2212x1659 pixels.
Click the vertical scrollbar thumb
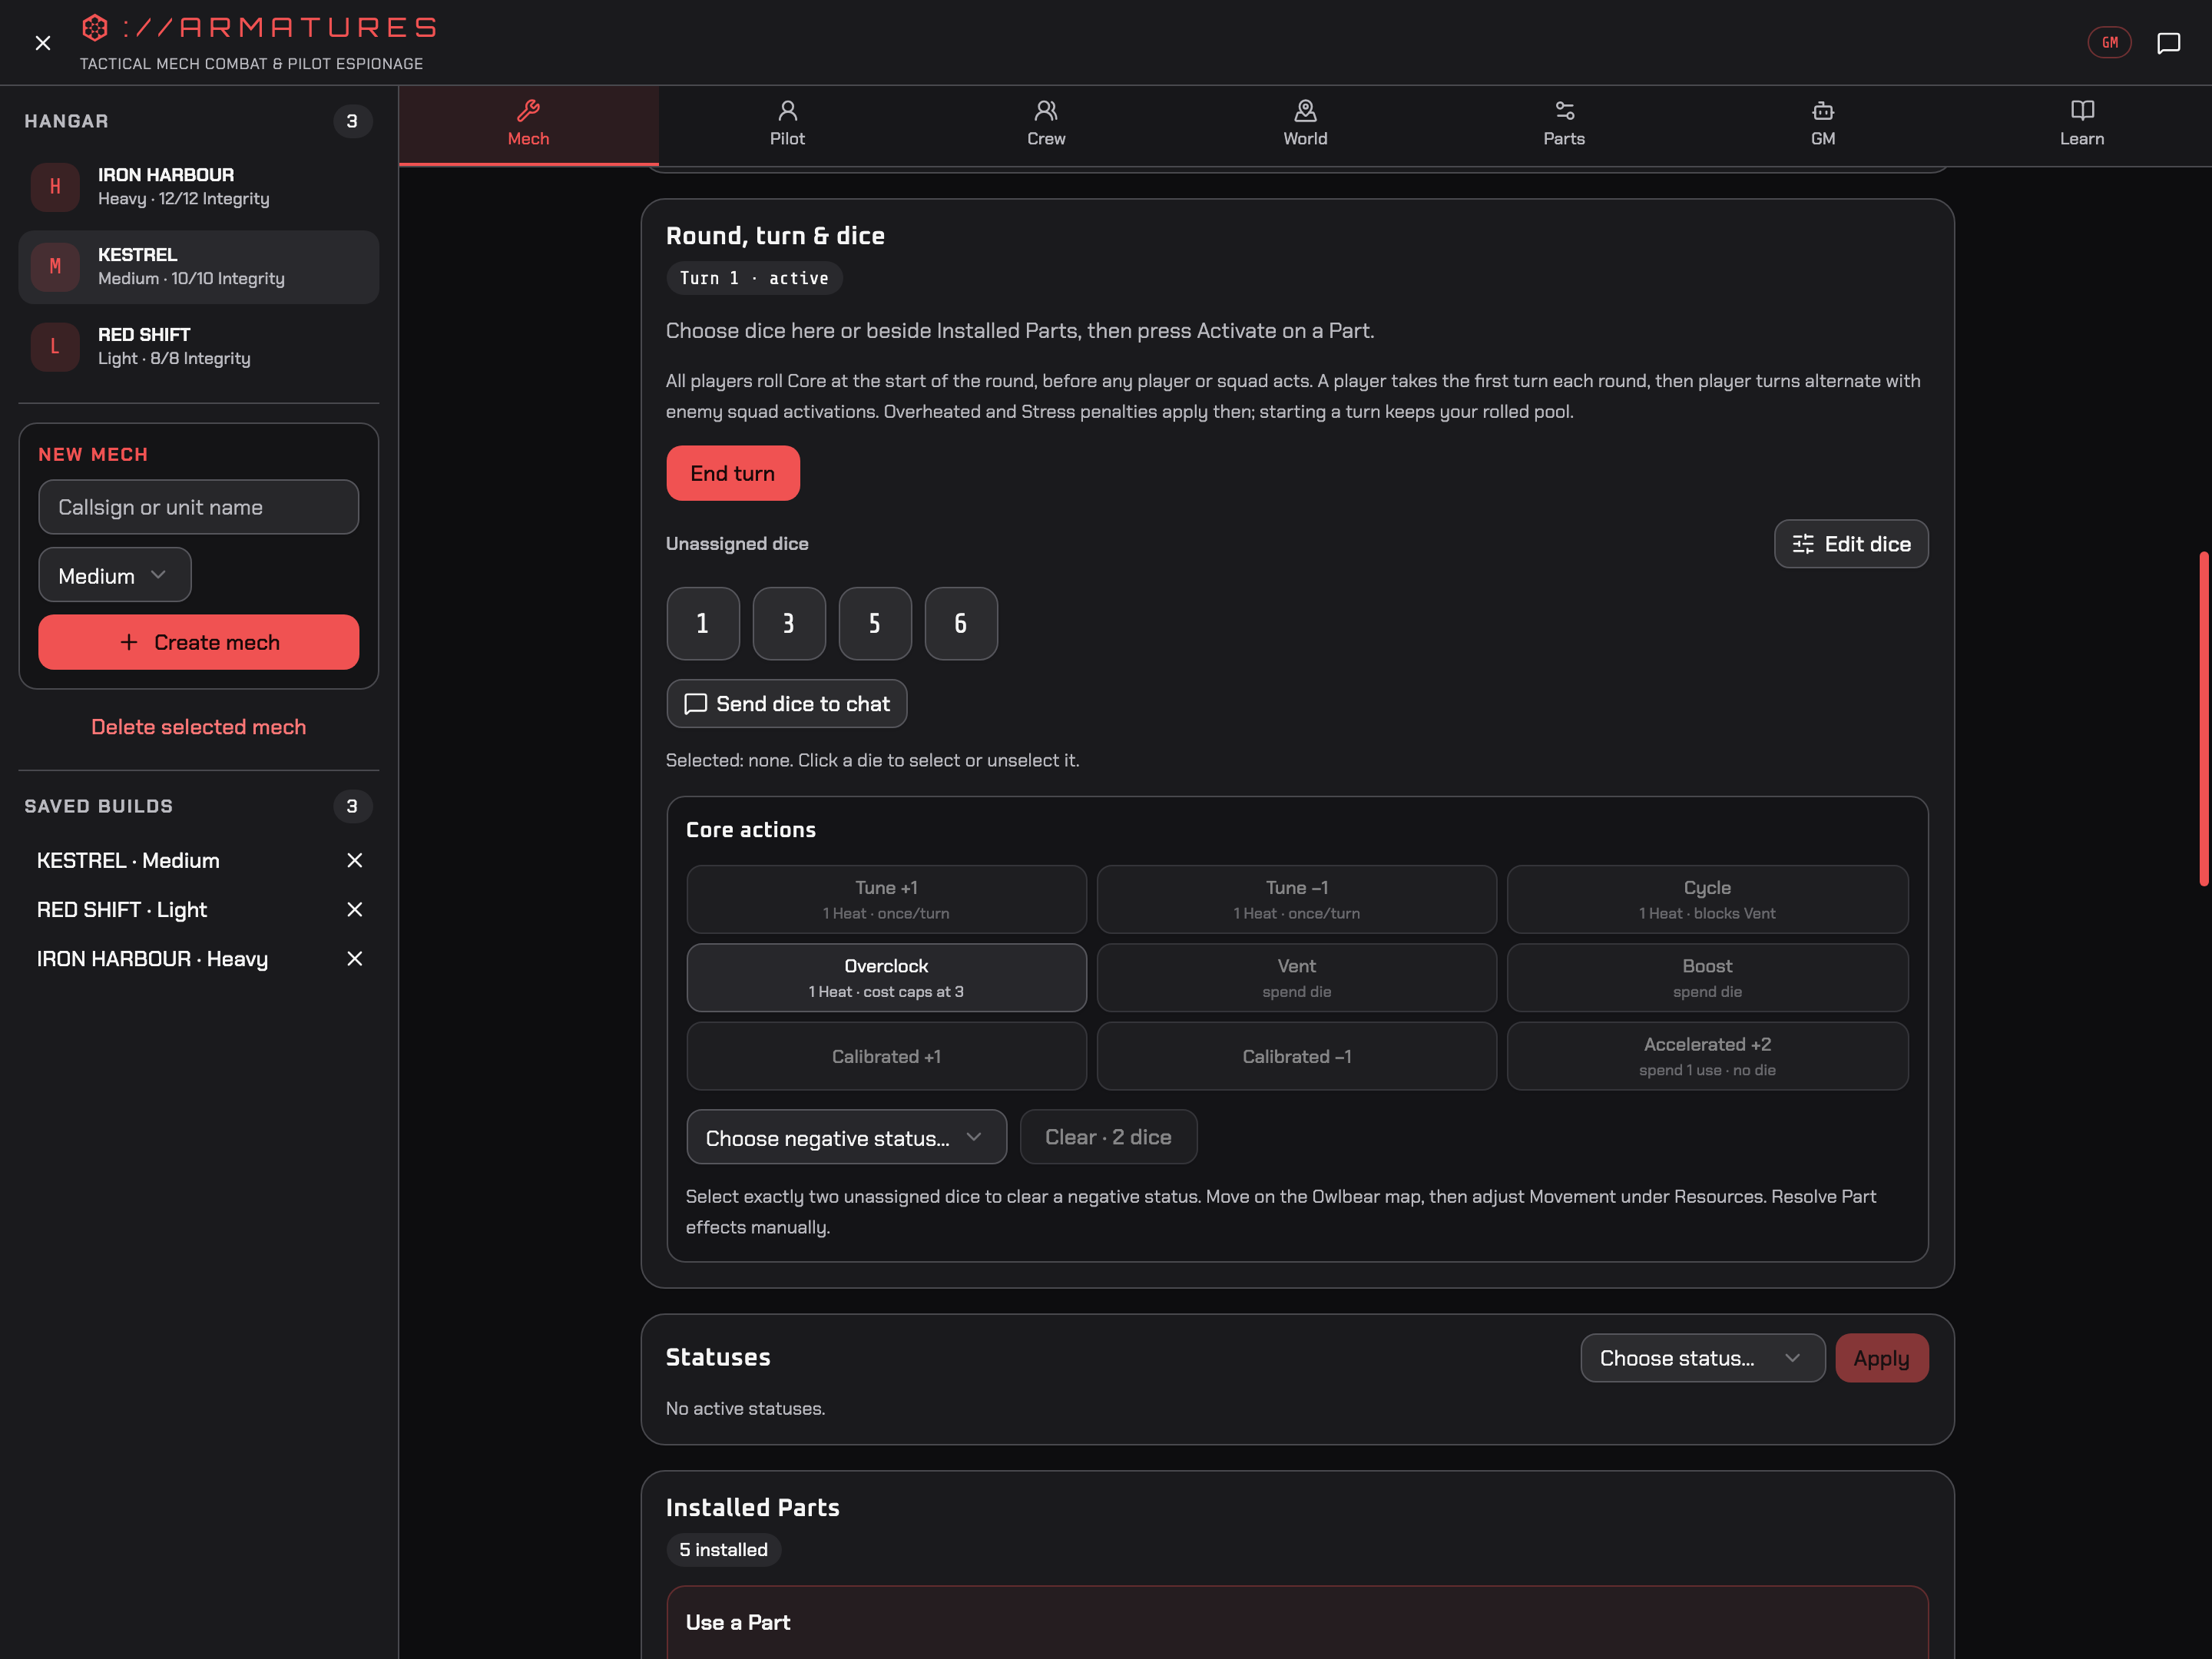click(2203, 717)
